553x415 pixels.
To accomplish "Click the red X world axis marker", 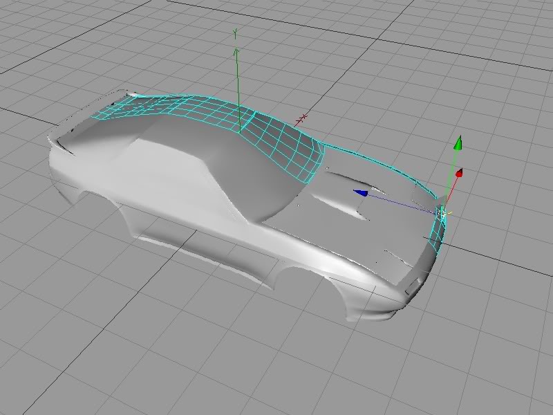I will [301, 120].
